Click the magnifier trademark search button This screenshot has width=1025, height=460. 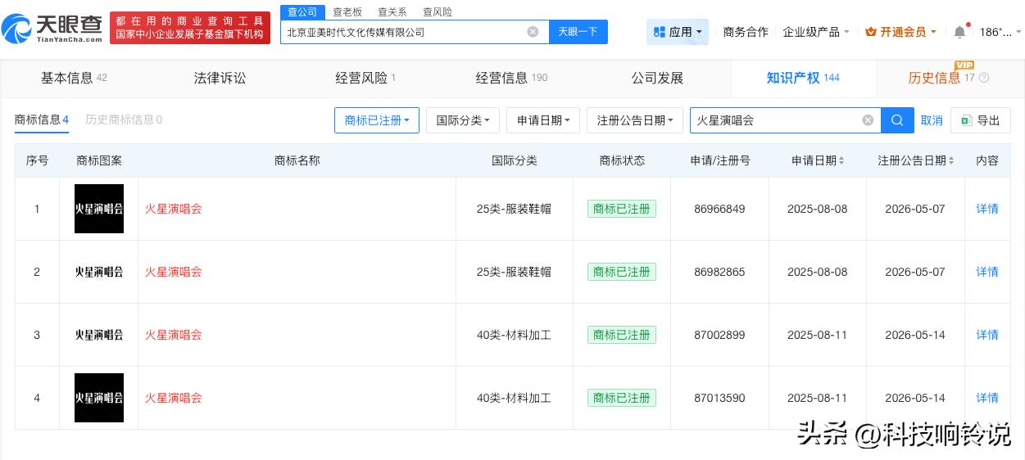[897, 120]
